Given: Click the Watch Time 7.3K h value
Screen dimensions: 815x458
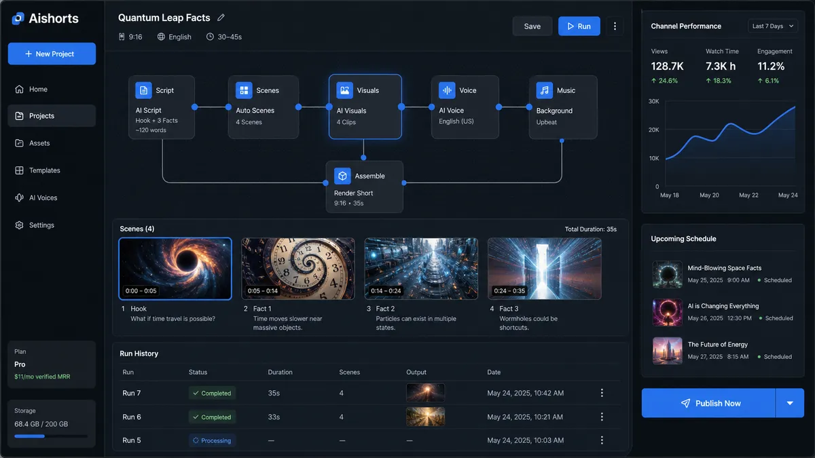Looking at the screenshot, I should coord(721,66).
